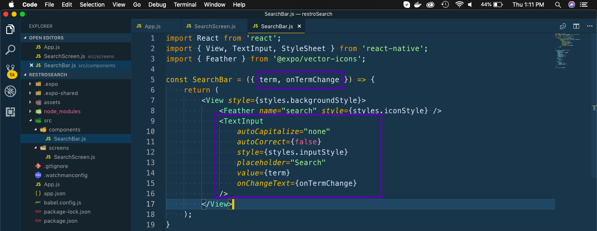Screen dimensions: 597x231
Task: Open the Explorer view in activity bar
Action: [10, 29]
